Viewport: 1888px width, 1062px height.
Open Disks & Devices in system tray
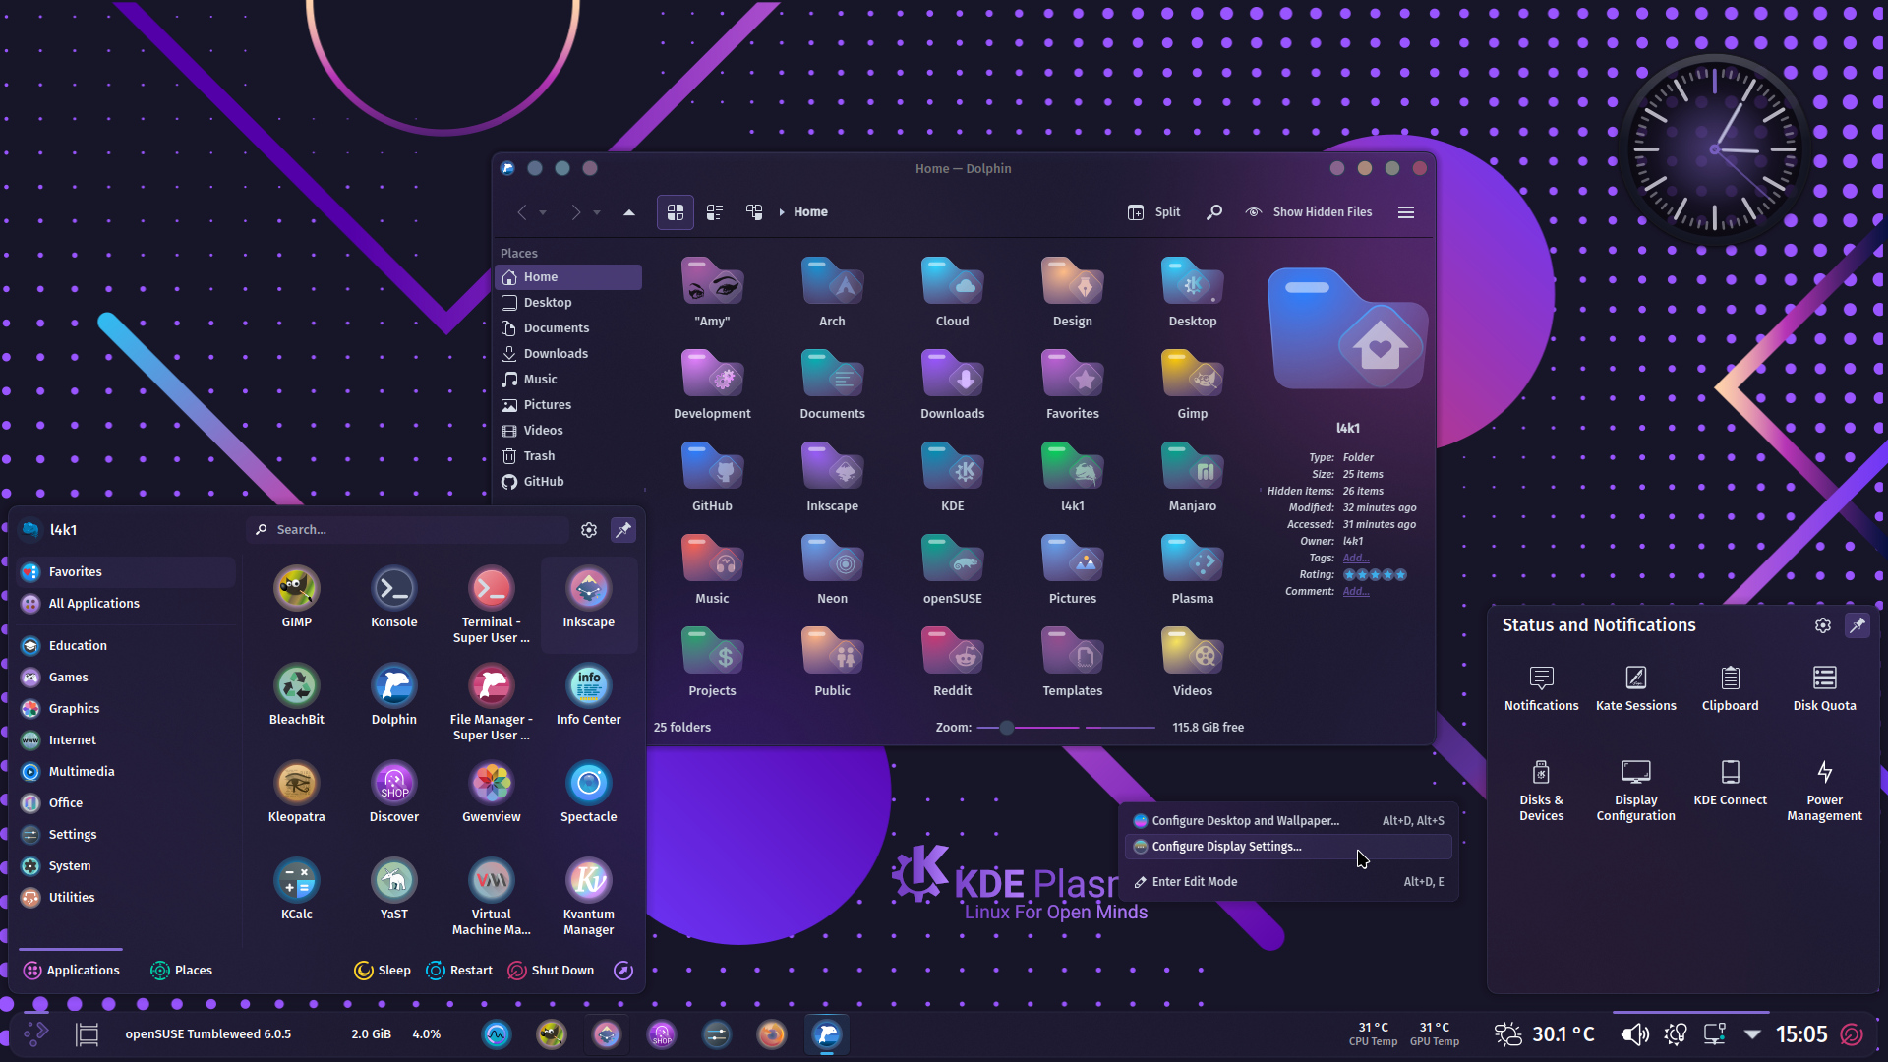click(x=1542, y=791)
